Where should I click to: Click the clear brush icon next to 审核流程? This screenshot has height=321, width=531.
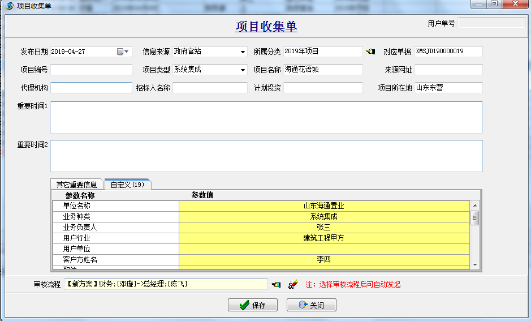(x=292, y=284)
